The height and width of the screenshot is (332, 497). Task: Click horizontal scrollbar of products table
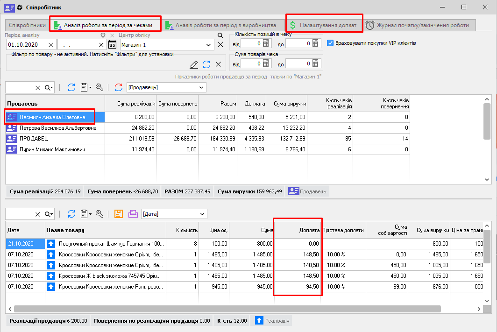point(227,309)
